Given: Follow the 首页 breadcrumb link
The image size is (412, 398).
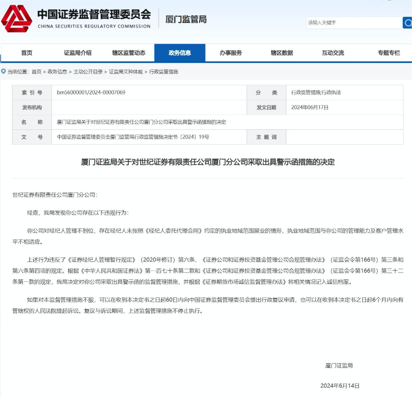Looking at the screenshot, I should pyautogui.click(x=37, y=72).
